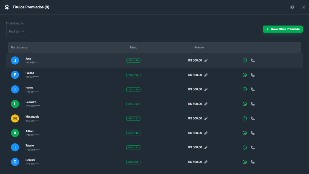This screenshot has height=174, width=309.
Task: Edit the R$ 500,00 prize for Ailton
Action: pyautogui.click(x=206, y=133)
